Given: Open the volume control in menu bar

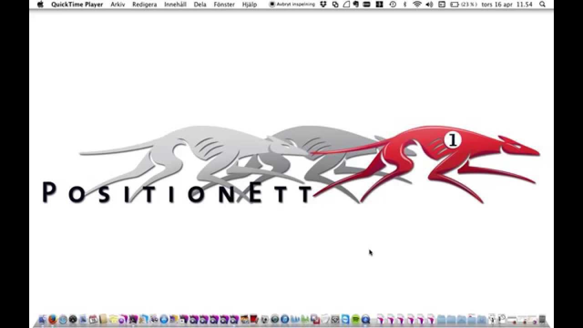Looking at the screenshot, I should coord(430,4).
